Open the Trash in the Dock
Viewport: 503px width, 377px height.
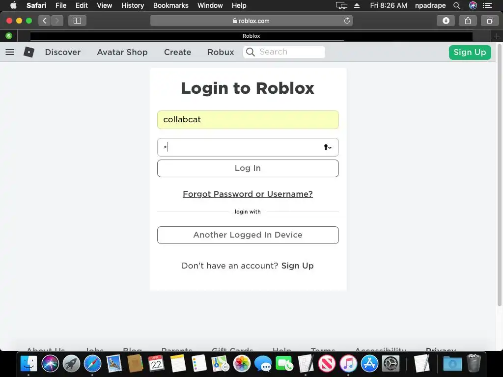tap(474, 364)
